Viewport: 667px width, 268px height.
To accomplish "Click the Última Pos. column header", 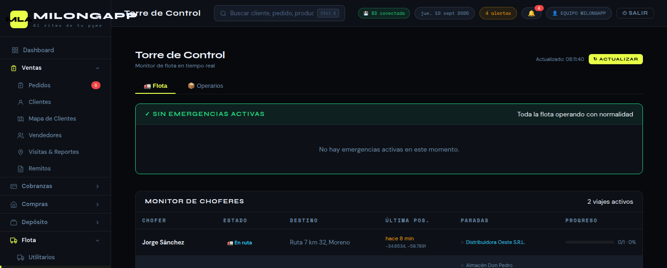I will [x=408, y=220].
